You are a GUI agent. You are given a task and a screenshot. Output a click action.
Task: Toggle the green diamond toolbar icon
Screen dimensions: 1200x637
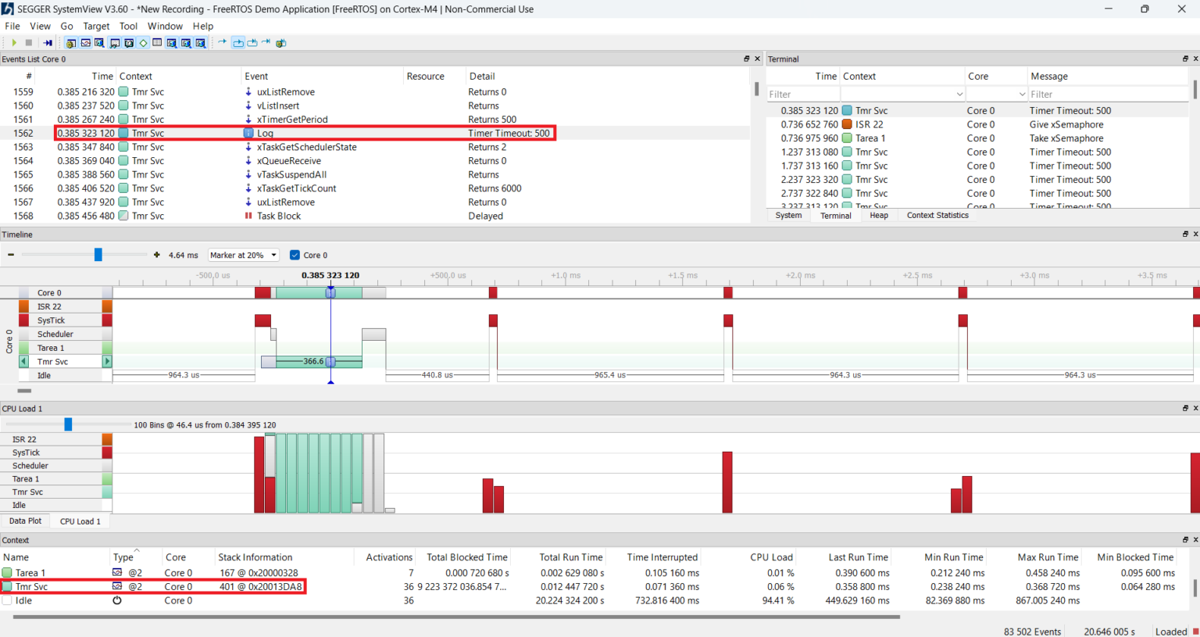click(144, 43)
